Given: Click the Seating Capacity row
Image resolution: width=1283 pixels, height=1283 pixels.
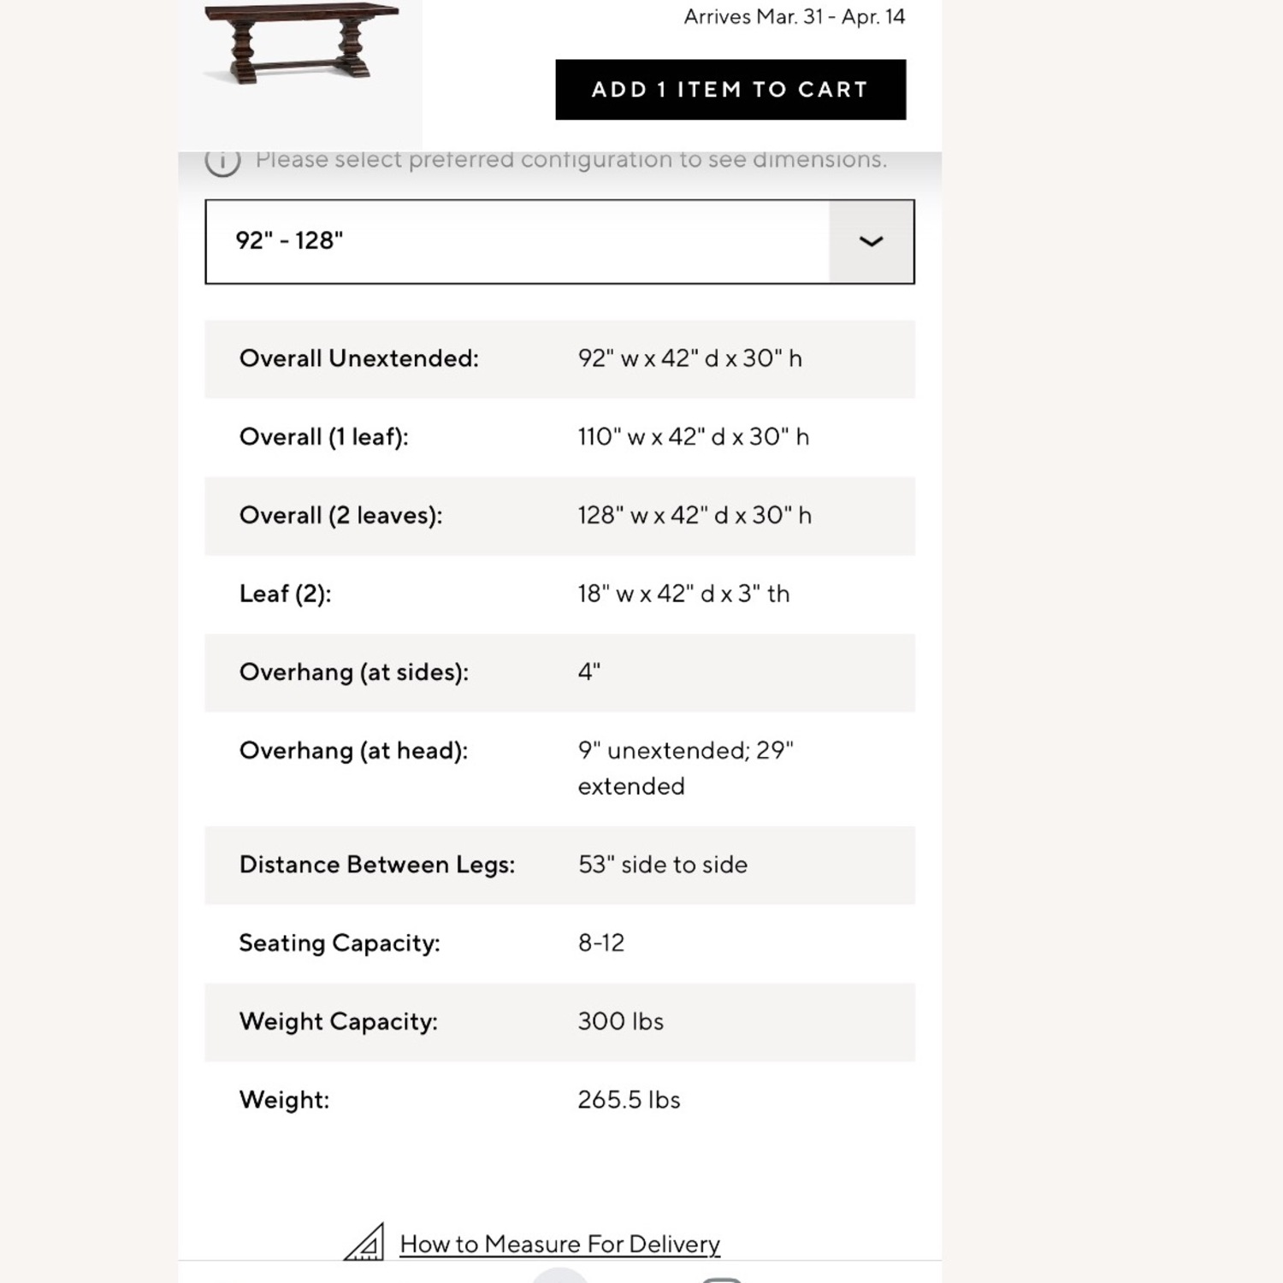Looking at the screenshot, I should 559,943.
